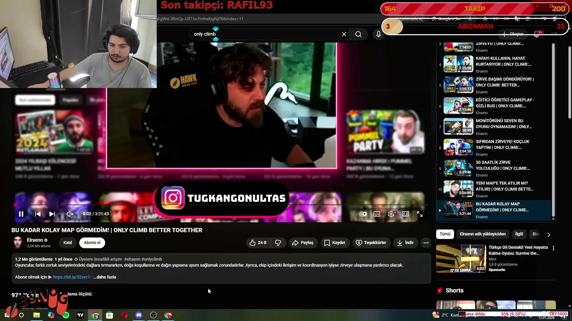This screenshot has height=321, width=572.
Task: Click video title 'BU KADAR KOLAY MAP GÖRMEDİM!'
Action: pos(107,230)
